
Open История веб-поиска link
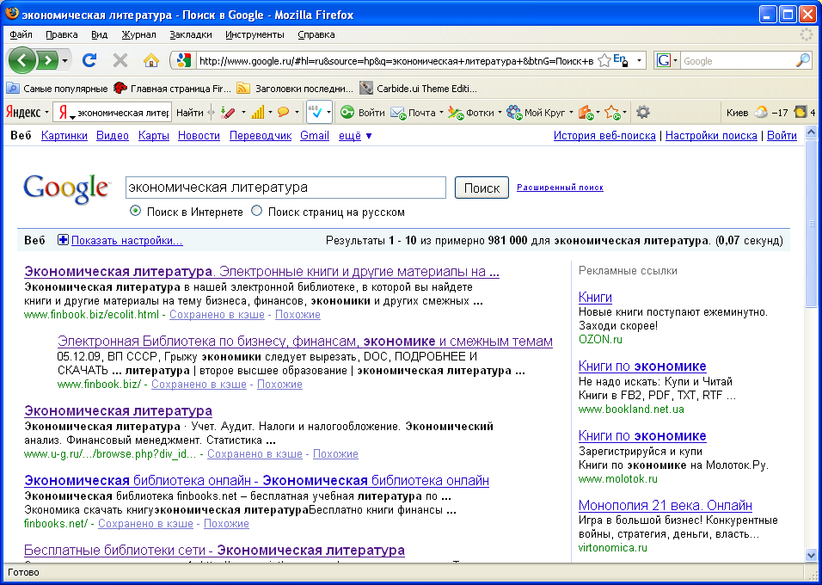point(604,135)
